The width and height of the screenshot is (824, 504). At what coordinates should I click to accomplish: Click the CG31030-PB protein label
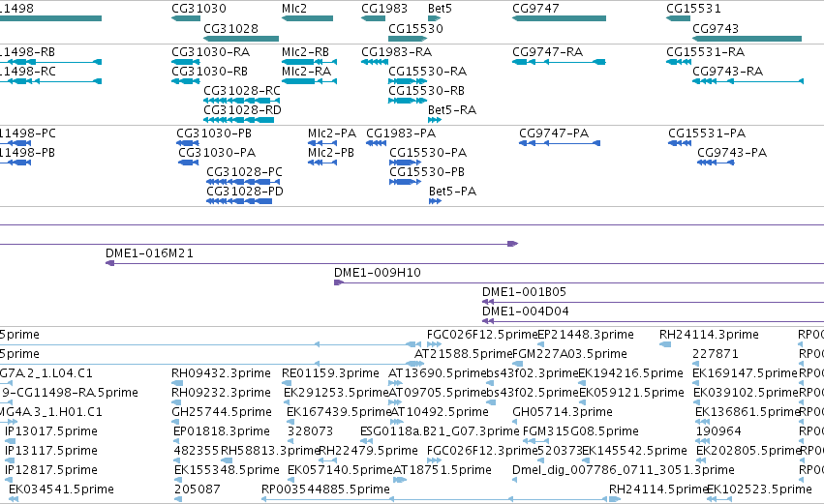click(214, 133)
